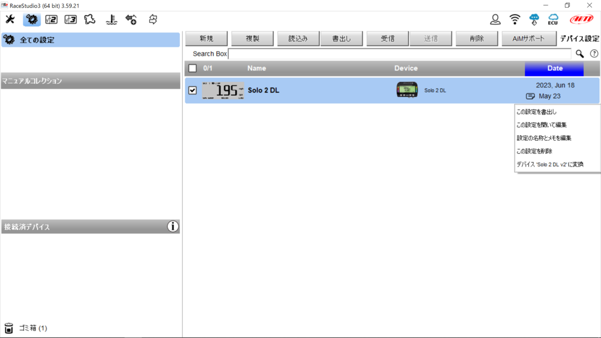Select 全ての設定 in the left panel
Viewport: 601px width, 338px height.
click(90, 40)
